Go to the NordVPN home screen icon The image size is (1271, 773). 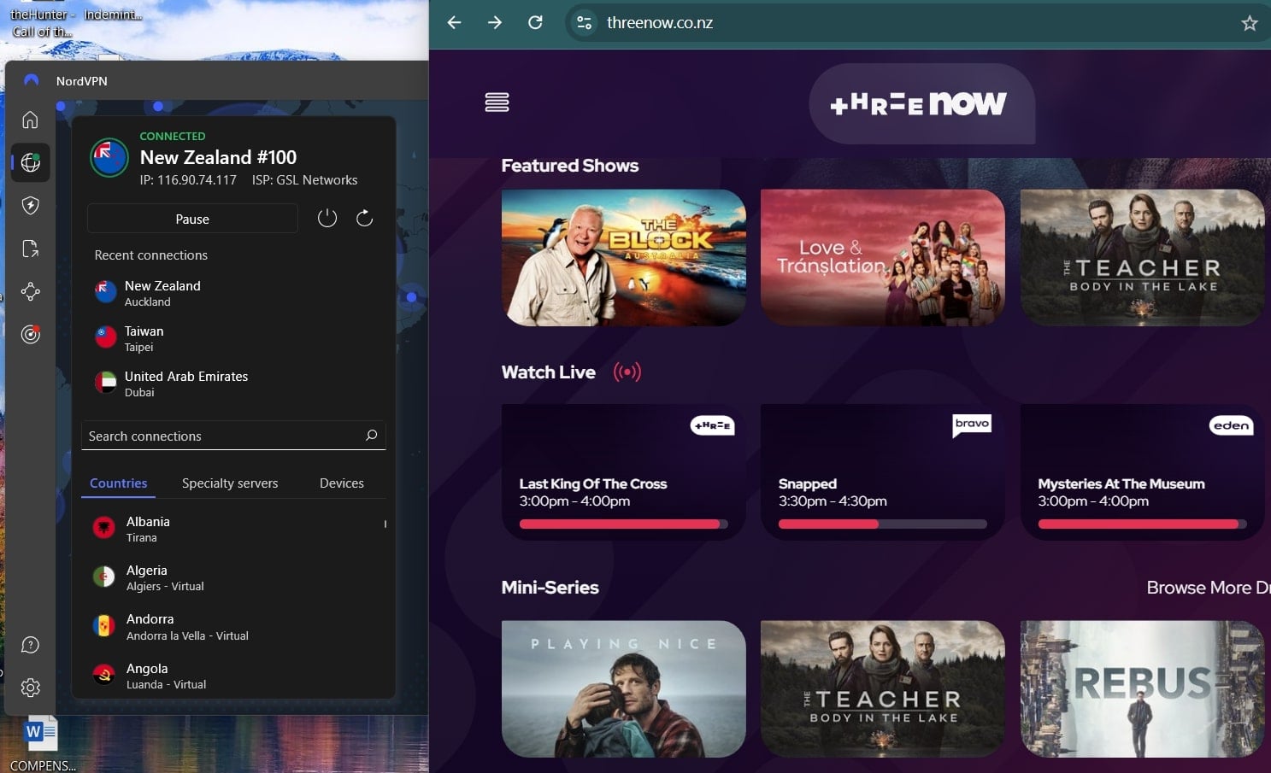tap(30, 120)
